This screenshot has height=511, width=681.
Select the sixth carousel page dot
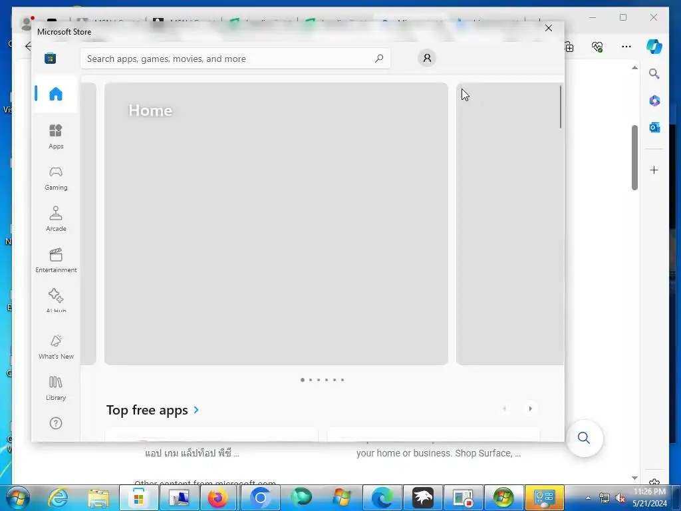pyautogui.click(x=342, y=380)
